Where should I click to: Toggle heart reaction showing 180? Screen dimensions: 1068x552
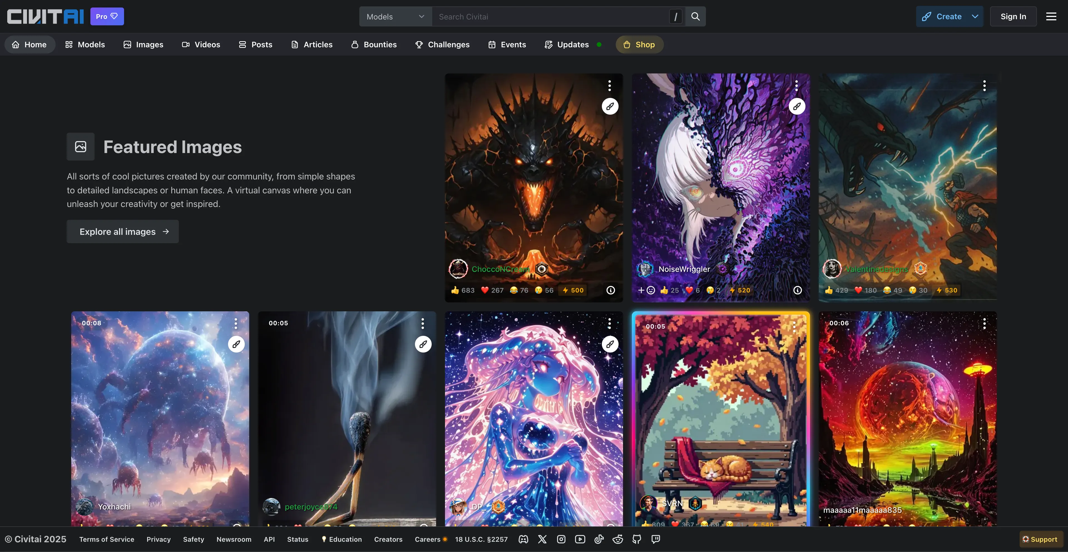[x=866, y=290]
